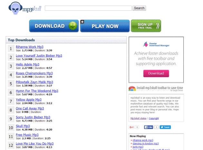Click size text 2.27 MB duration 4:57
203x150 pixels.
click(x=34, y=68)
